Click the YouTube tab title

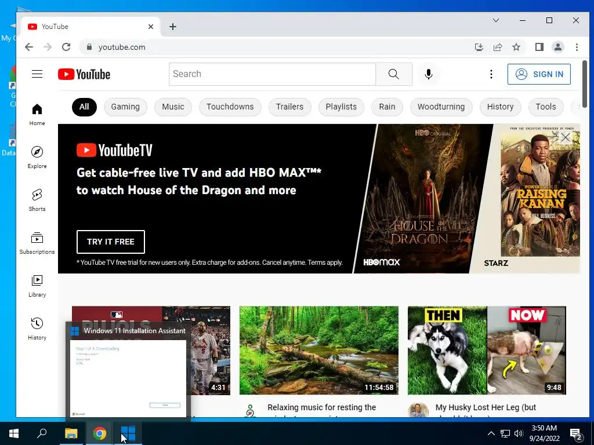click(55, 27)
